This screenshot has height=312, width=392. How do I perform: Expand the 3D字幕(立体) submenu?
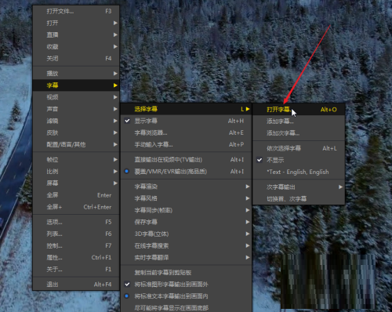tap(186, 234)
